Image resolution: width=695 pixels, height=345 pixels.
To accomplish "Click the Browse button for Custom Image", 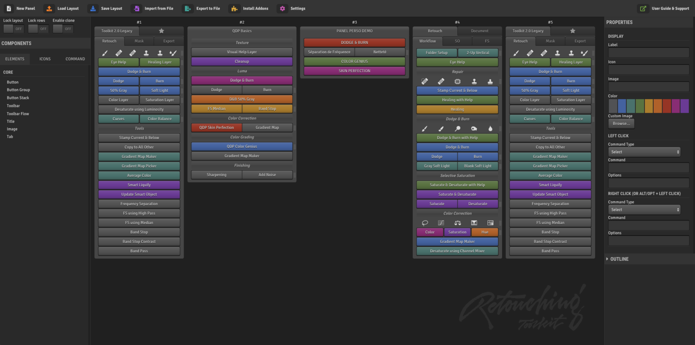I will coord(621,124).
